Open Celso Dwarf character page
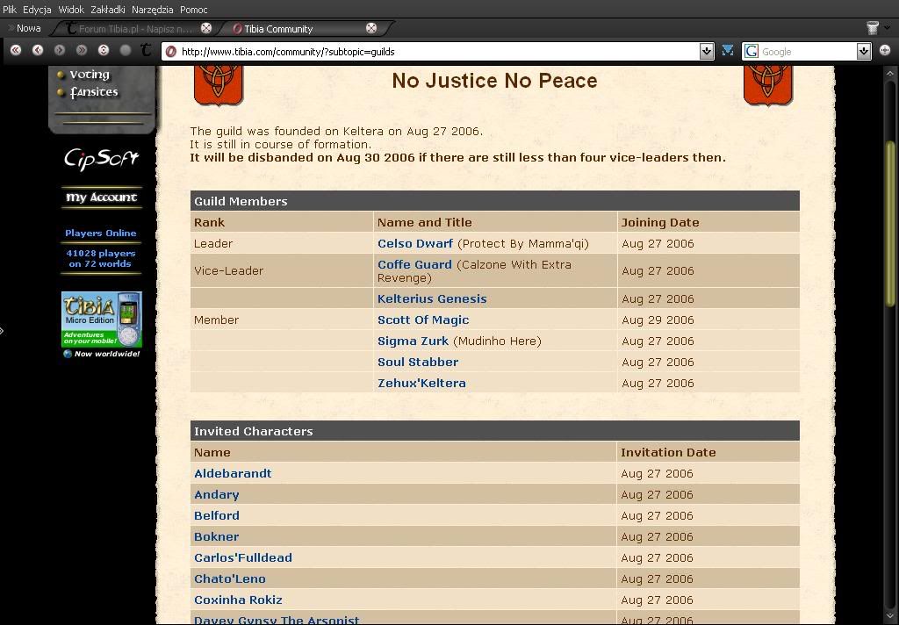899x625 pixels. pos(415,243)
